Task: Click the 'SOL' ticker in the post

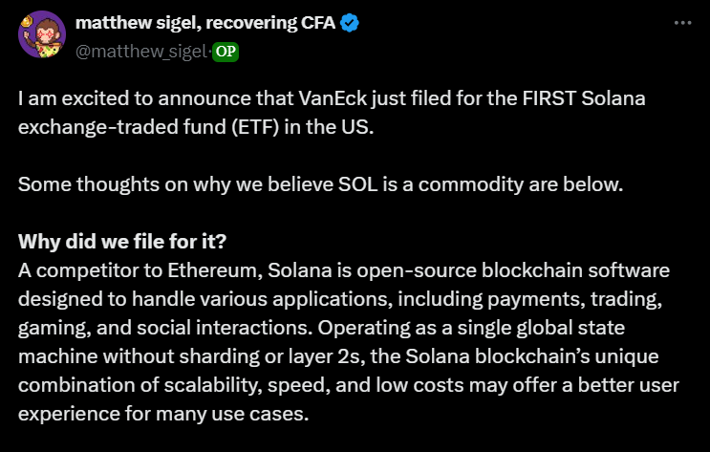Action: point(357,184)
